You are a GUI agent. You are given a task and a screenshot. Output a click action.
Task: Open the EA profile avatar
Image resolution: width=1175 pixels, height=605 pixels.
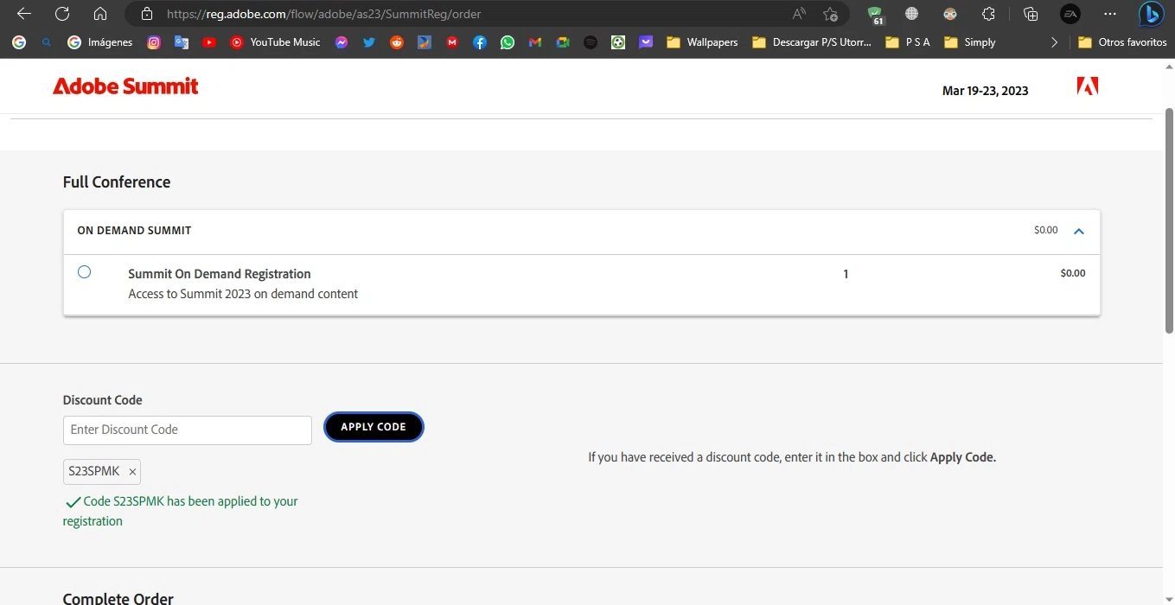click(1070, 14)
